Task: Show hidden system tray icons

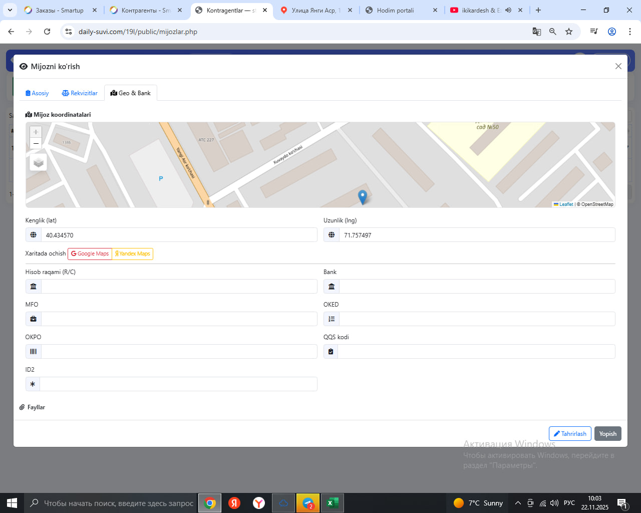Action: coord(518,503)
